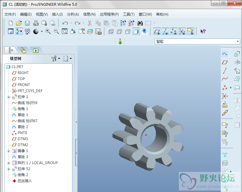Image resolution: width=242 pixels, height=192 pixels.
Task: Expand 阵列 1 / LOCAL_GROUP node
Action: coord(9,163)
